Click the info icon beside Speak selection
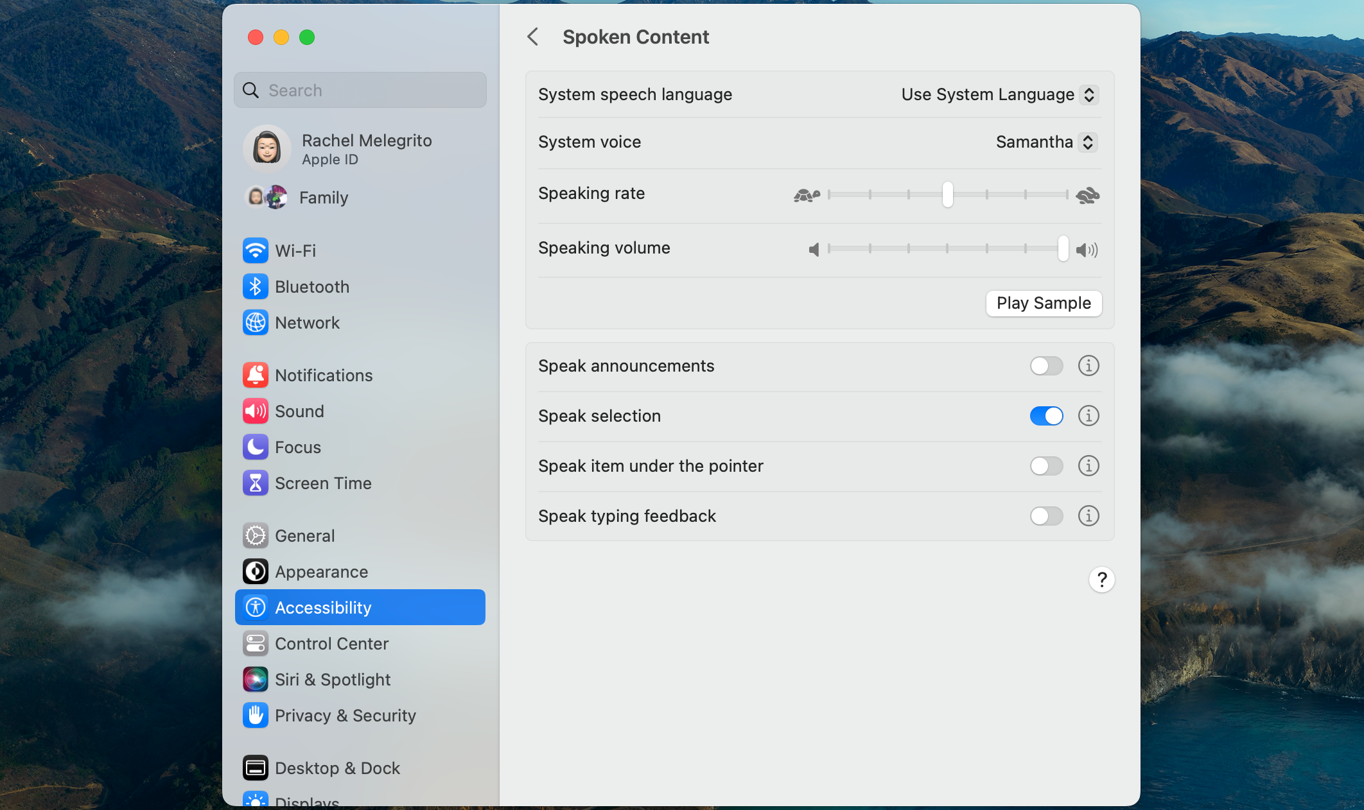Image resolution: width=1364 pixels, height=810 pixels. click(x=1088, y=415)
